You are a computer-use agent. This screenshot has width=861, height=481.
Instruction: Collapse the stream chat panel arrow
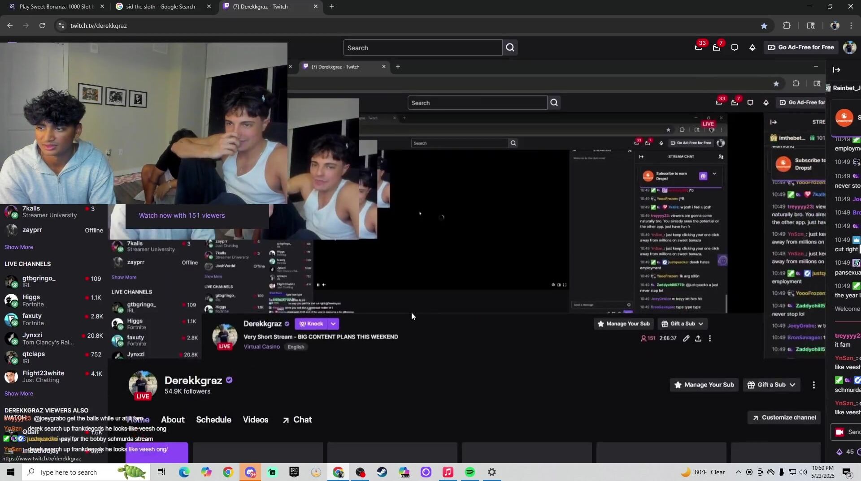point(836,70)
